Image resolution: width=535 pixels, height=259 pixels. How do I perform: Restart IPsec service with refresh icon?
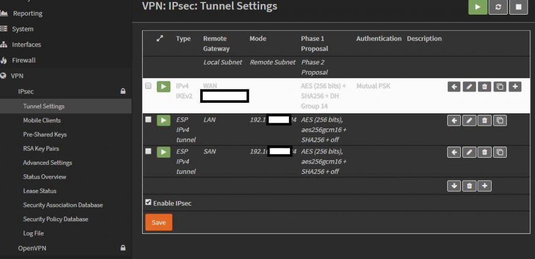[498, 7]
